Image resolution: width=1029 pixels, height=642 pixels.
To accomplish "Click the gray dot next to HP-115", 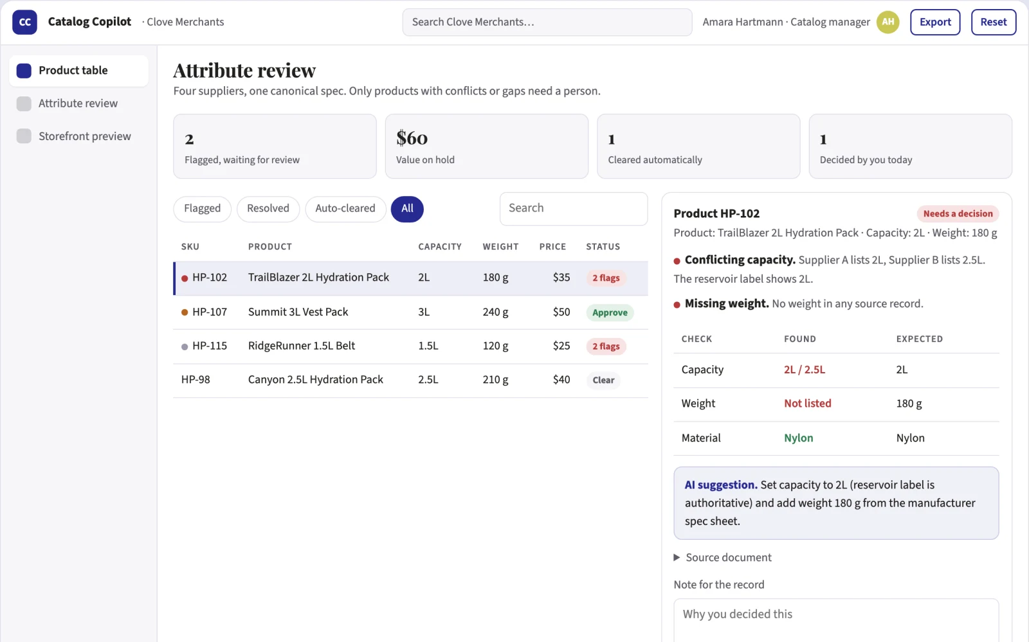I will point(185,346).
